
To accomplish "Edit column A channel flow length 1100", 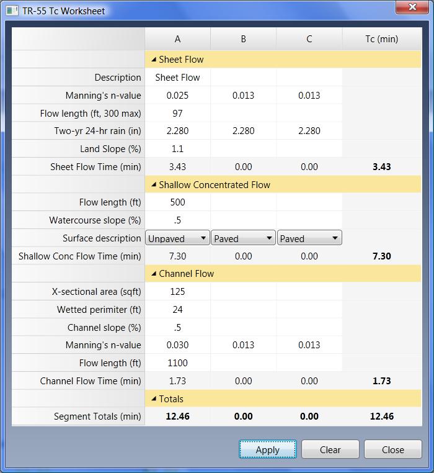I will tap(177, 363).
